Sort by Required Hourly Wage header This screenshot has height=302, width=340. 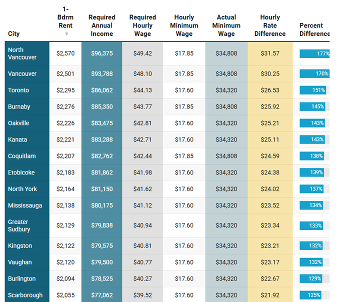point(142,25)
